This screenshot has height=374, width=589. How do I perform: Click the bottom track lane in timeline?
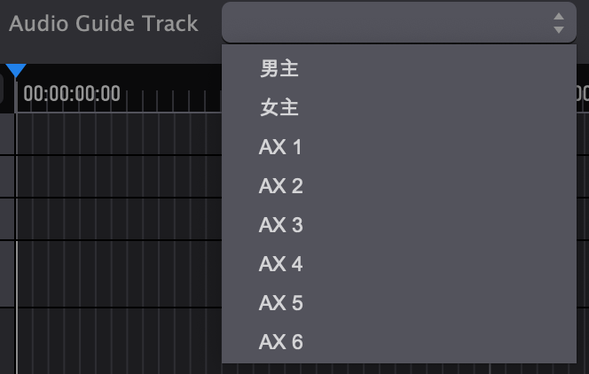pos(119,341)
